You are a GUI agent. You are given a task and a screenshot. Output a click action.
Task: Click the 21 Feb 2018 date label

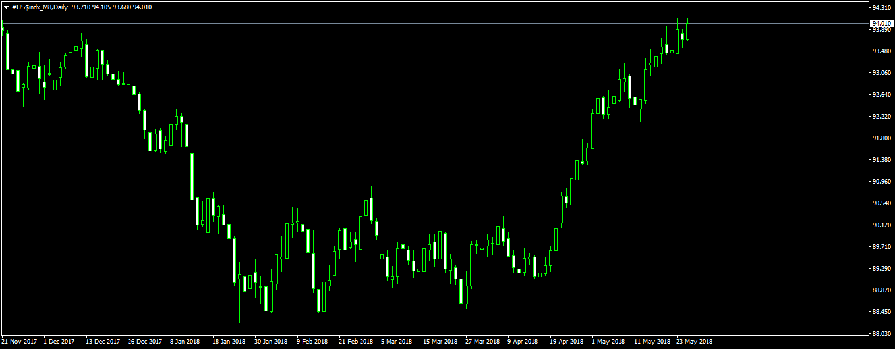355,342
